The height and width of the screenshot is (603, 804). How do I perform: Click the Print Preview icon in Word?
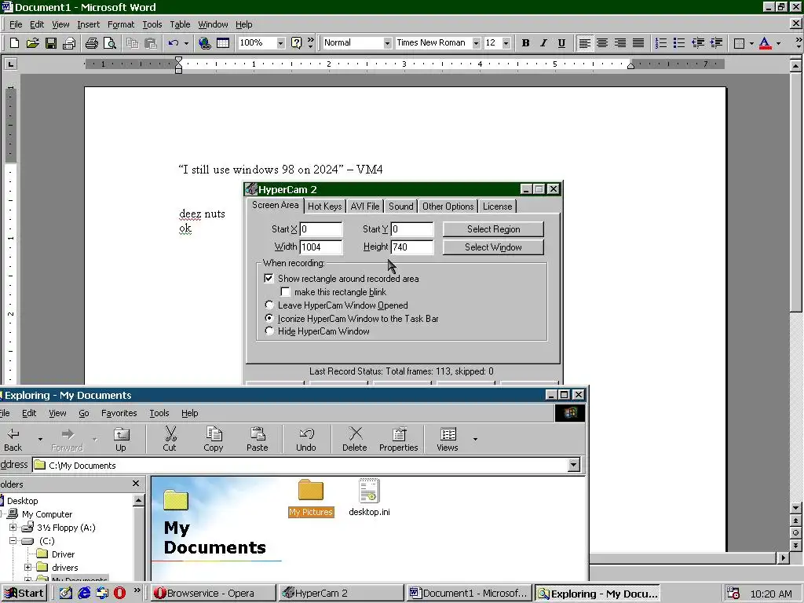(x=109, y=43)
